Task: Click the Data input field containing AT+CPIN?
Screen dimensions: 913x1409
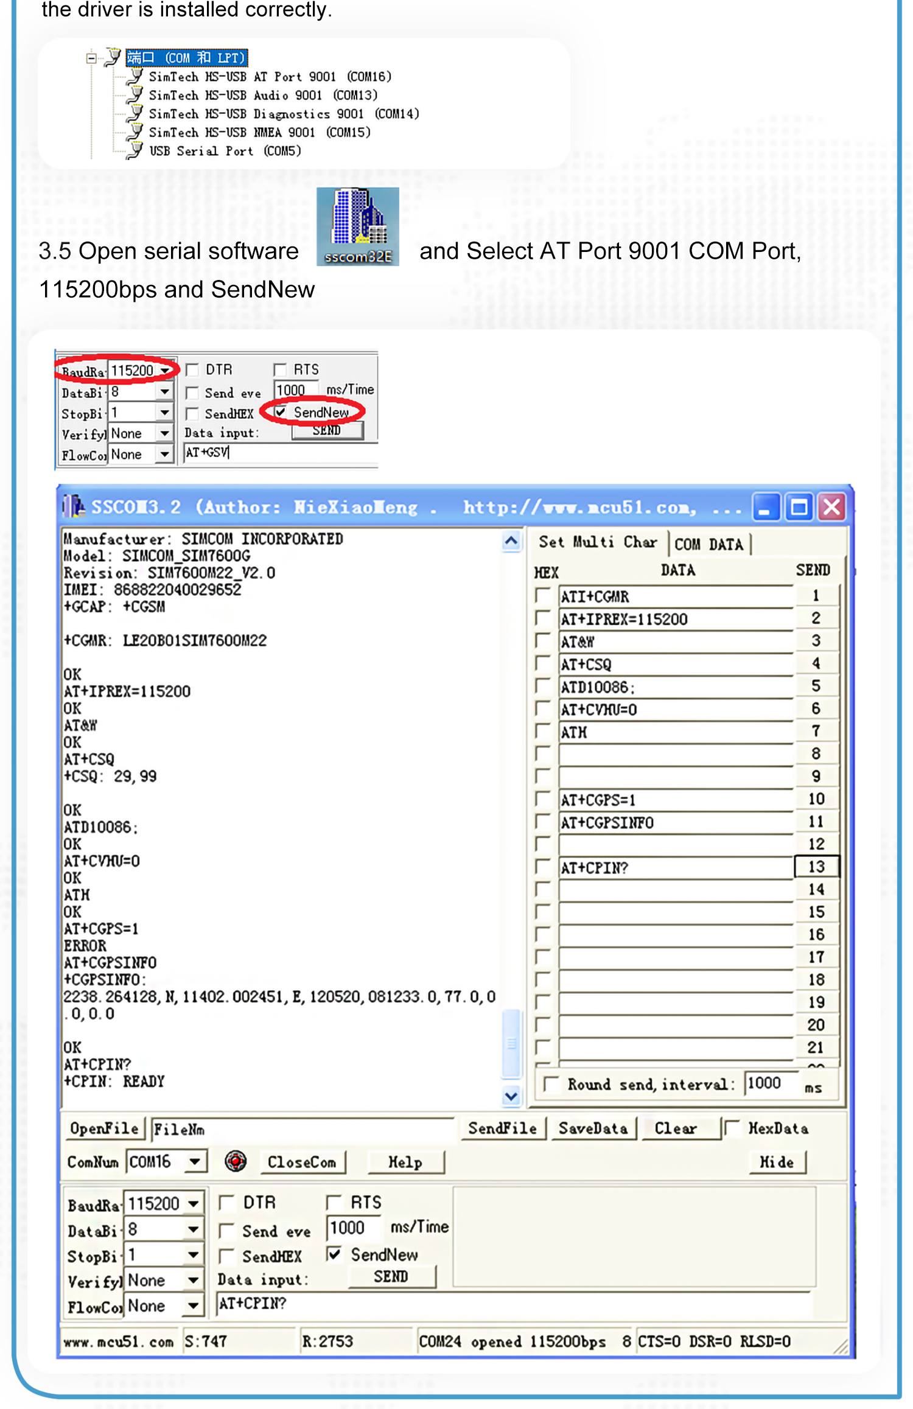Action: [x=513, y=1304]
